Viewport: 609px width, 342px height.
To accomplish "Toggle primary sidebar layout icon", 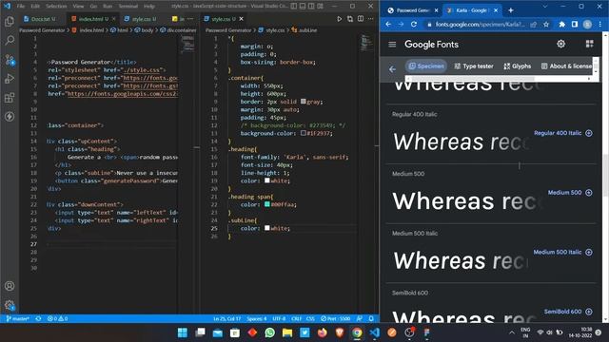I will pos(294,6).
